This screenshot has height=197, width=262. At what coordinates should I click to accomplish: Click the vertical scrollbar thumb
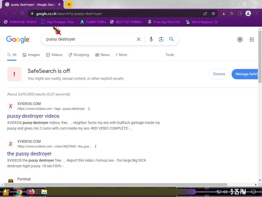[260, 57]
